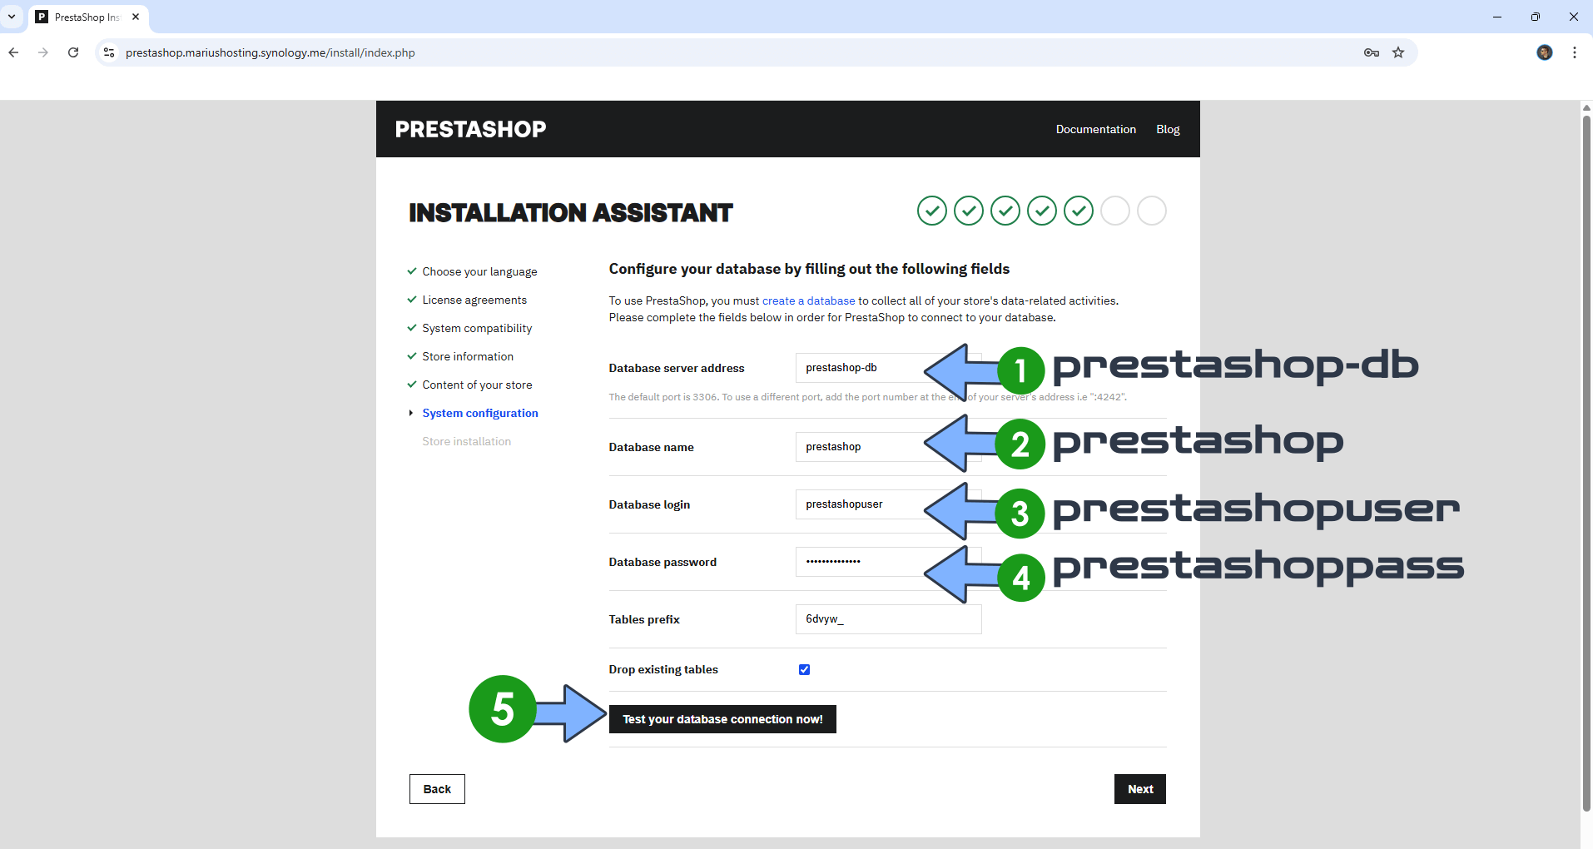Click the Next button

click(x=1139, y=788)
